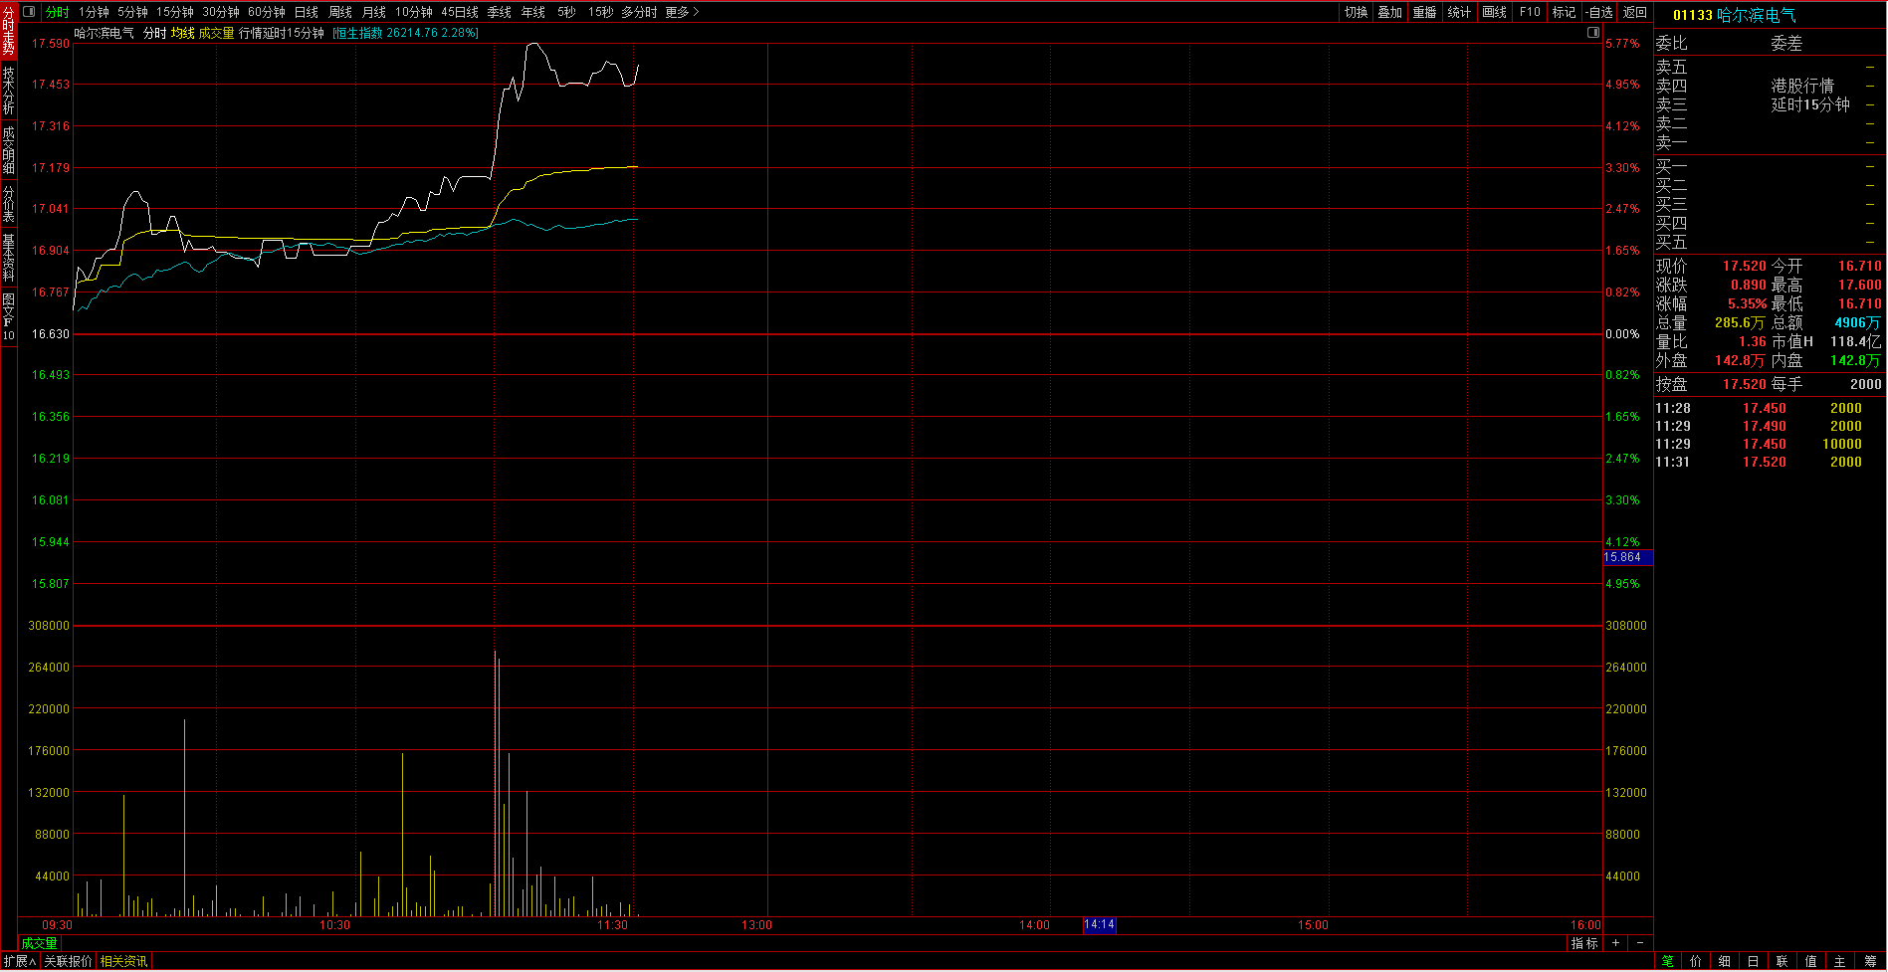Select the 日 bottom-right tab
The height and width of the screenshot is (972, 1888).
coord(1754,961)
